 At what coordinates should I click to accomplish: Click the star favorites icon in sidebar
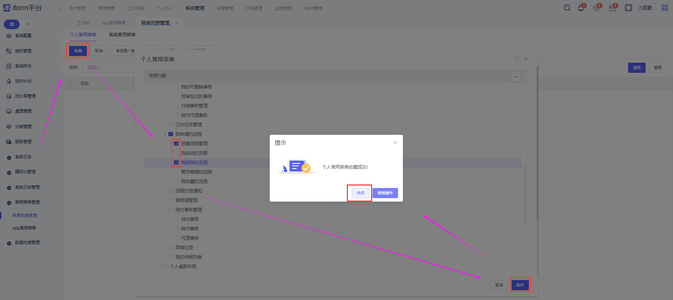tap(28, 24)
